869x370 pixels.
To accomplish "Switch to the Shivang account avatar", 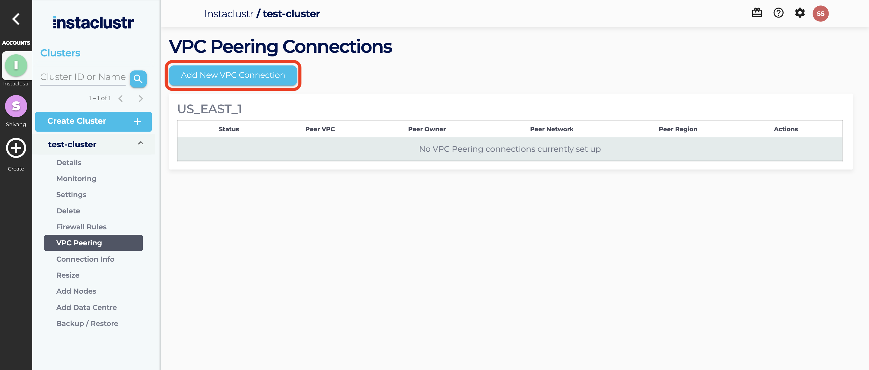I will pos(16,106).
